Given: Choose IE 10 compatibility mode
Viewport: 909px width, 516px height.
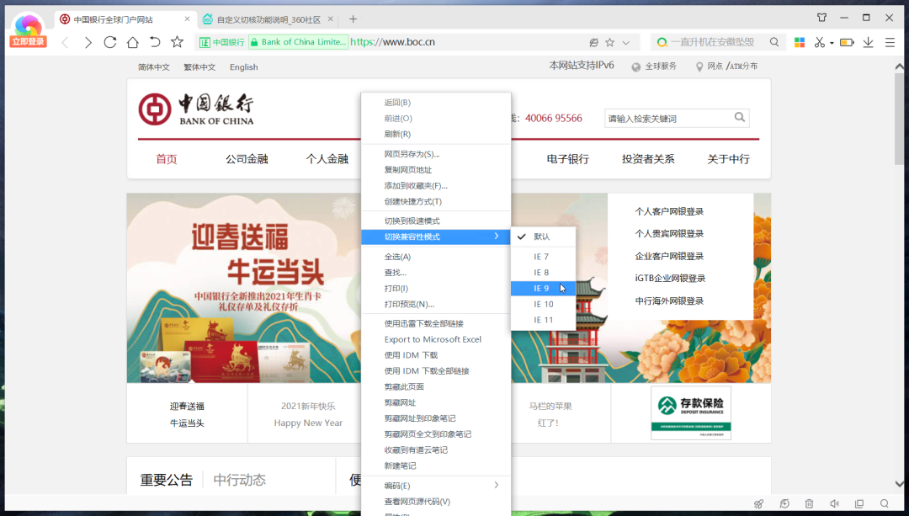Looking at the screenshot, I should [543, 304].
